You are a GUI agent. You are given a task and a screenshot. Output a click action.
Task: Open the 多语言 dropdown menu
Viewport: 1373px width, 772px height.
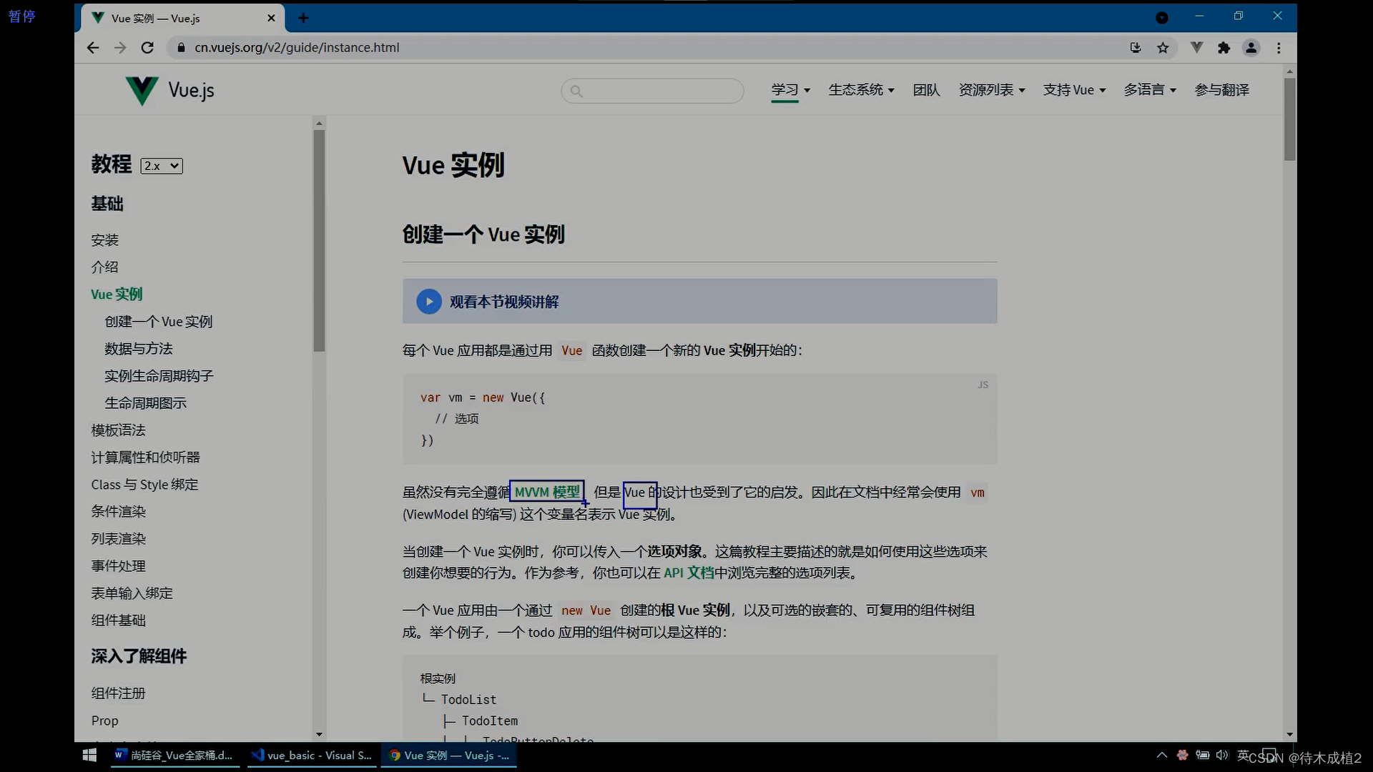pos(1150,90)
